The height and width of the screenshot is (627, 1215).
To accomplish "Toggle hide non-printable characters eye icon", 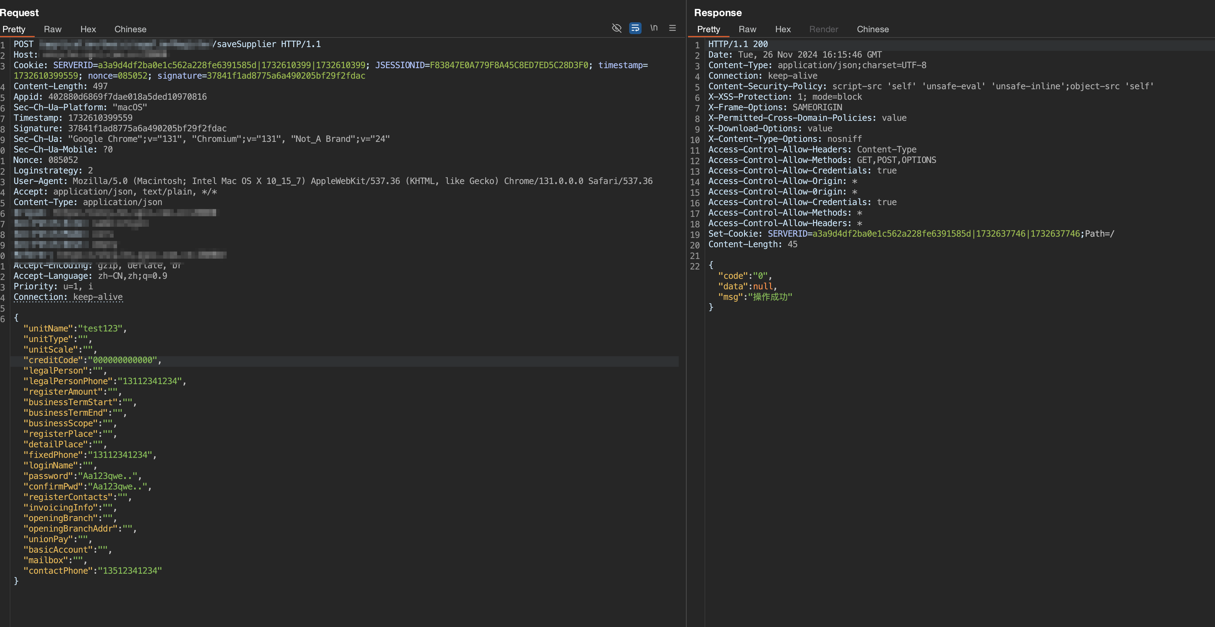I will [x=616, y=28].
